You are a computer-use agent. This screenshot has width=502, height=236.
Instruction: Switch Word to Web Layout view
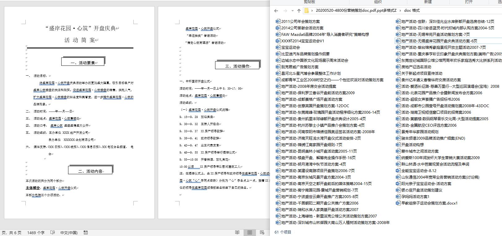click(262, 232)
